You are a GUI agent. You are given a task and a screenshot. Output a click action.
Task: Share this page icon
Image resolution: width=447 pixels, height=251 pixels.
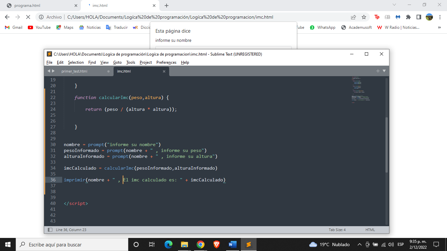(353, 17)
